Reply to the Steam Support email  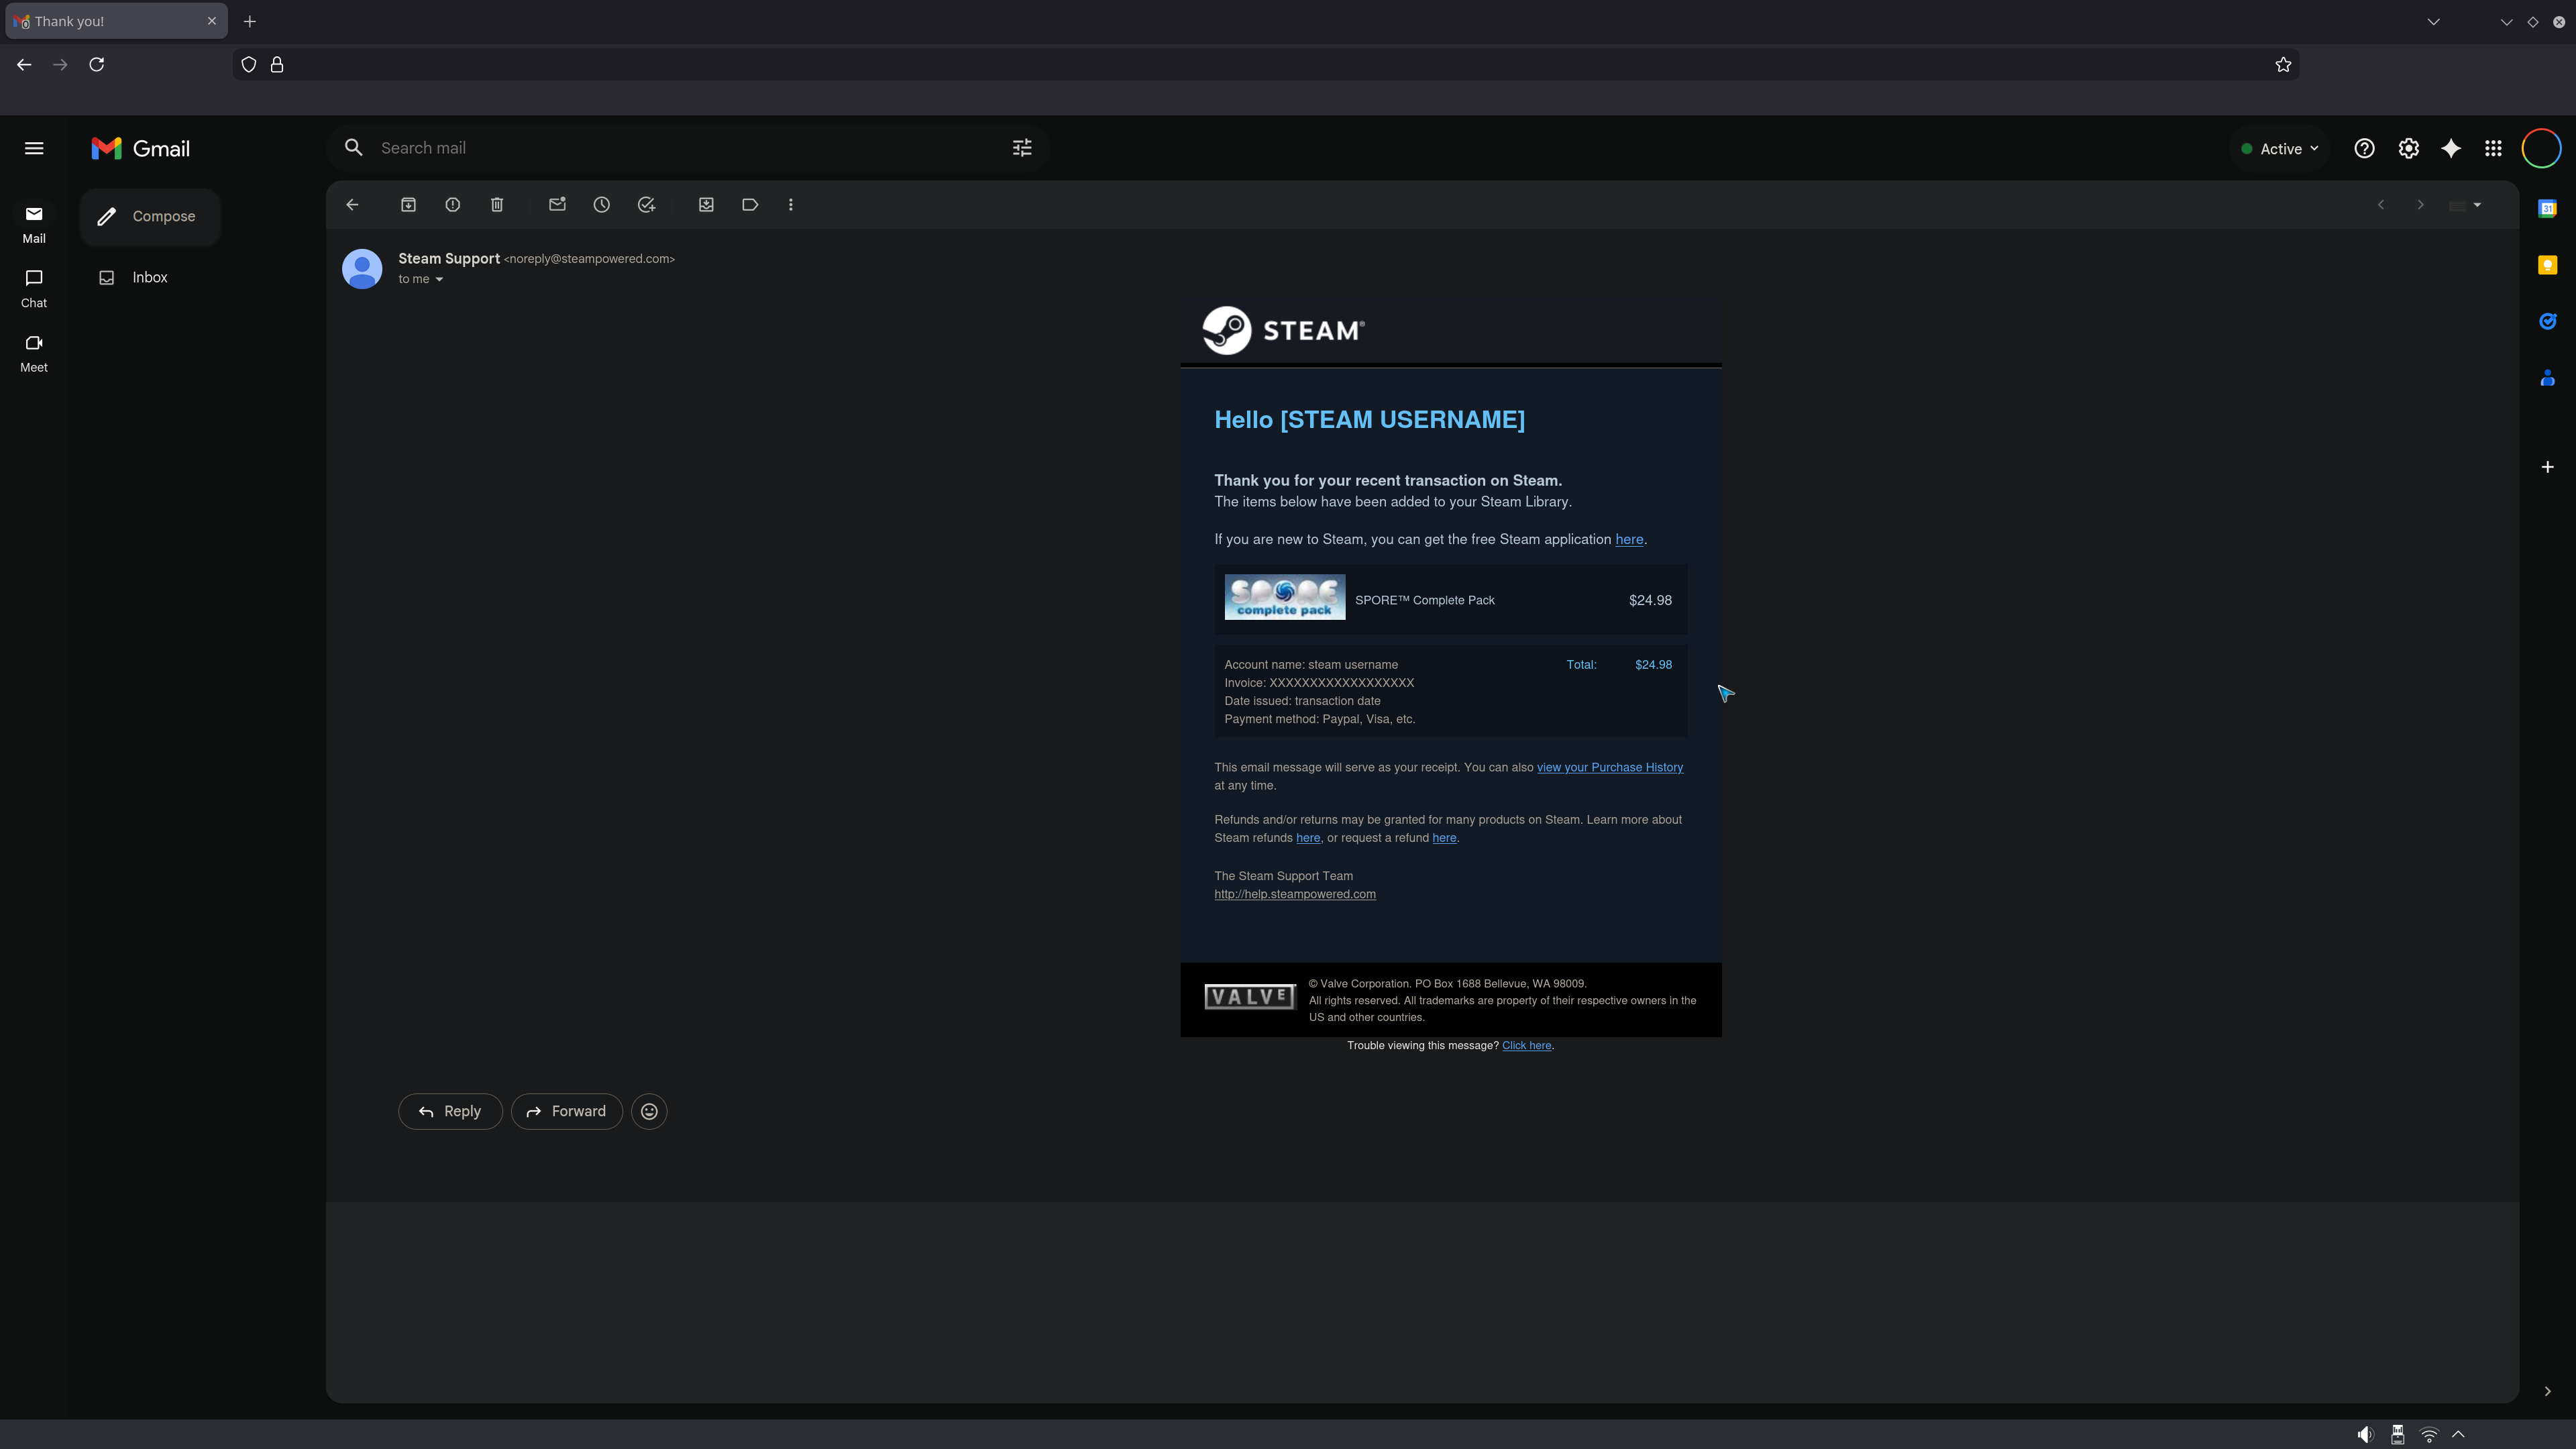point(450,1112)
